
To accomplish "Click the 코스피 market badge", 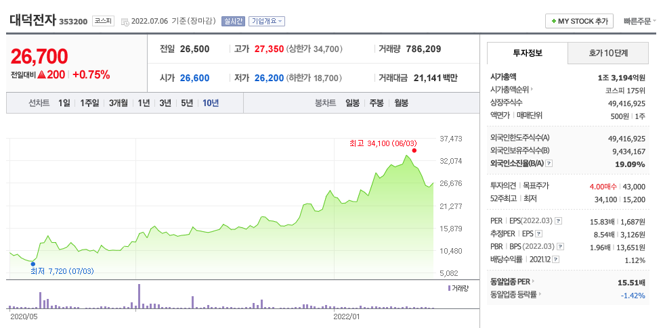I will point(103,21).
